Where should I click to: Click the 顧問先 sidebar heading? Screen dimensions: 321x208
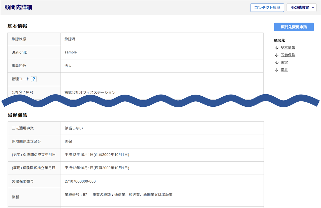click(x=279, y=40)
